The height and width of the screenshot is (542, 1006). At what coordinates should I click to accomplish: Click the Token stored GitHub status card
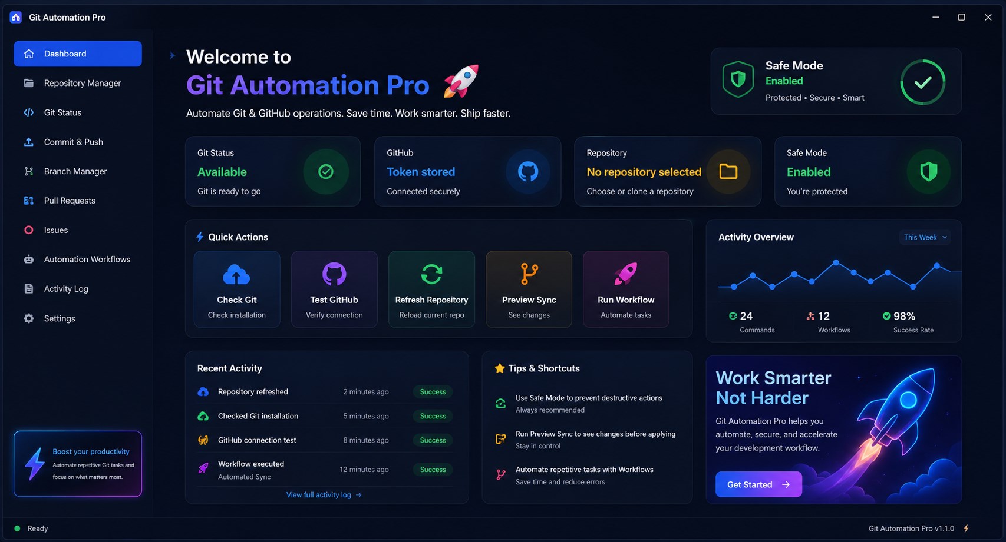[x=467, y=171]
